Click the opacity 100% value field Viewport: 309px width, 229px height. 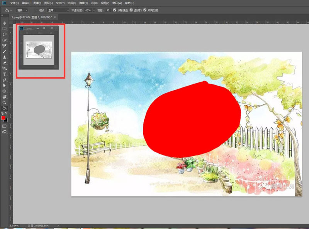[88, 10]
